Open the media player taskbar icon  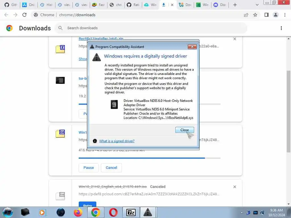click(42, 212)
